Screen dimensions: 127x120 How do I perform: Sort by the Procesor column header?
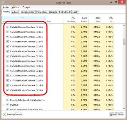(x=70, y=20)
